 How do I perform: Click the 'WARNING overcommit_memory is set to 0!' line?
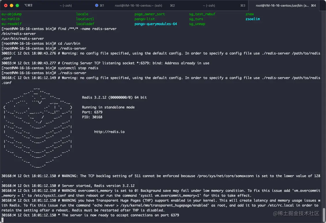coord(161,193)
